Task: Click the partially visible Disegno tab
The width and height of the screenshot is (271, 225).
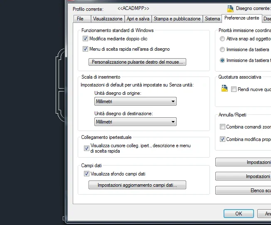Action: point(267,19)
